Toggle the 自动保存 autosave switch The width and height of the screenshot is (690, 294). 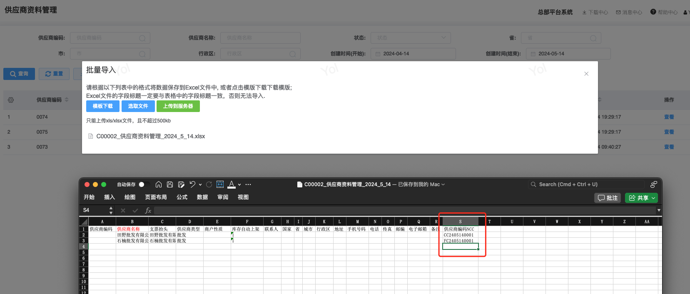(144, 184)
